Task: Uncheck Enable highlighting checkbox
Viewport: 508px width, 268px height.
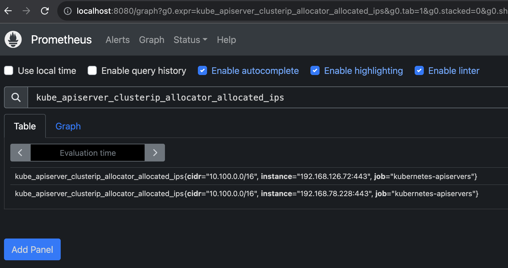Action: coord(315,70)
